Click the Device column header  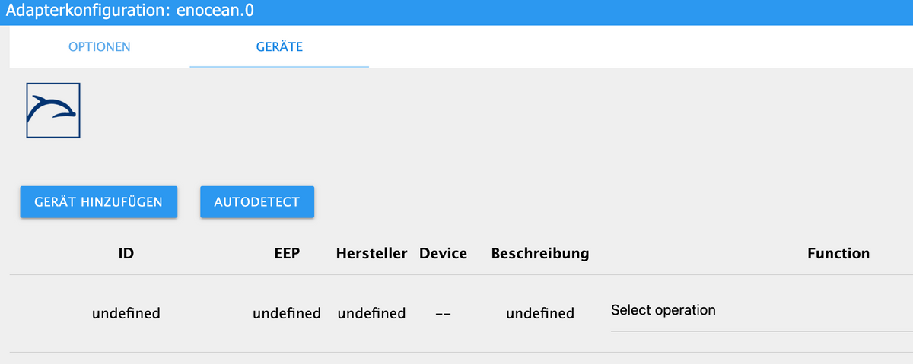(x=443, y=253)
